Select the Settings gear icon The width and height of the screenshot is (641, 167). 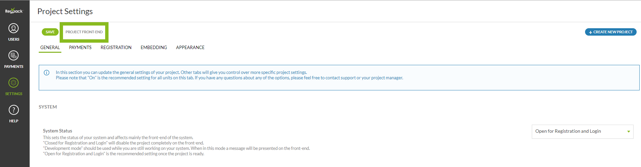point(13,83)
